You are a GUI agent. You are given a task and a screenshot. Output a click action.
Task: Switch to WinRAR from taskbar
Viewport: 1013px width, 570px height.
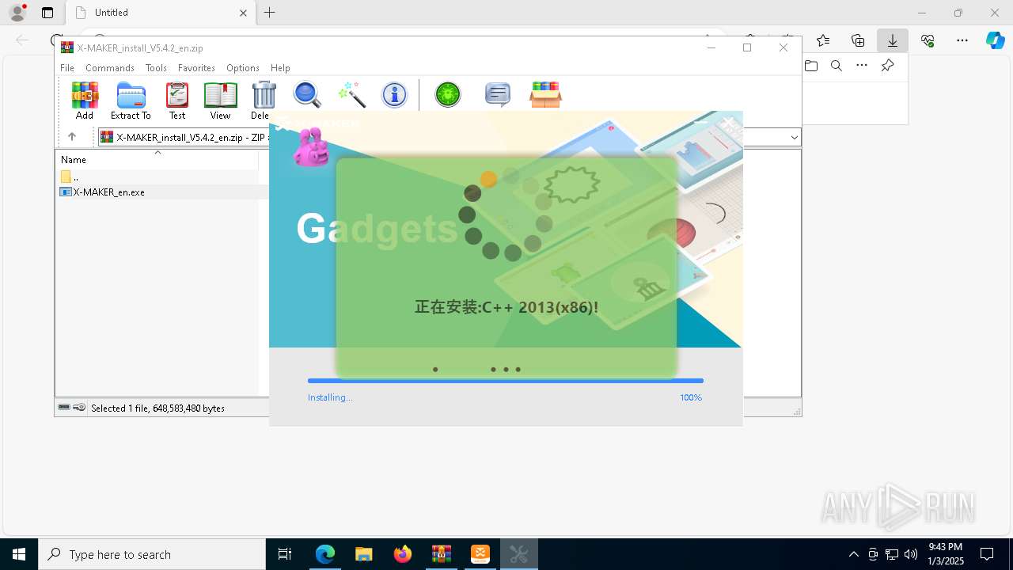[442, 554]
